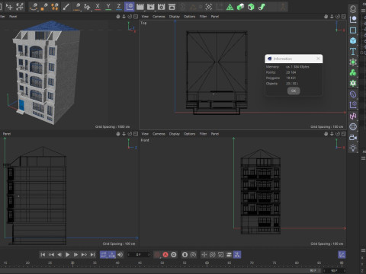Toggle the Y axis lock
The width and height of the screenshot is (366, 274).
coord(108,7)
